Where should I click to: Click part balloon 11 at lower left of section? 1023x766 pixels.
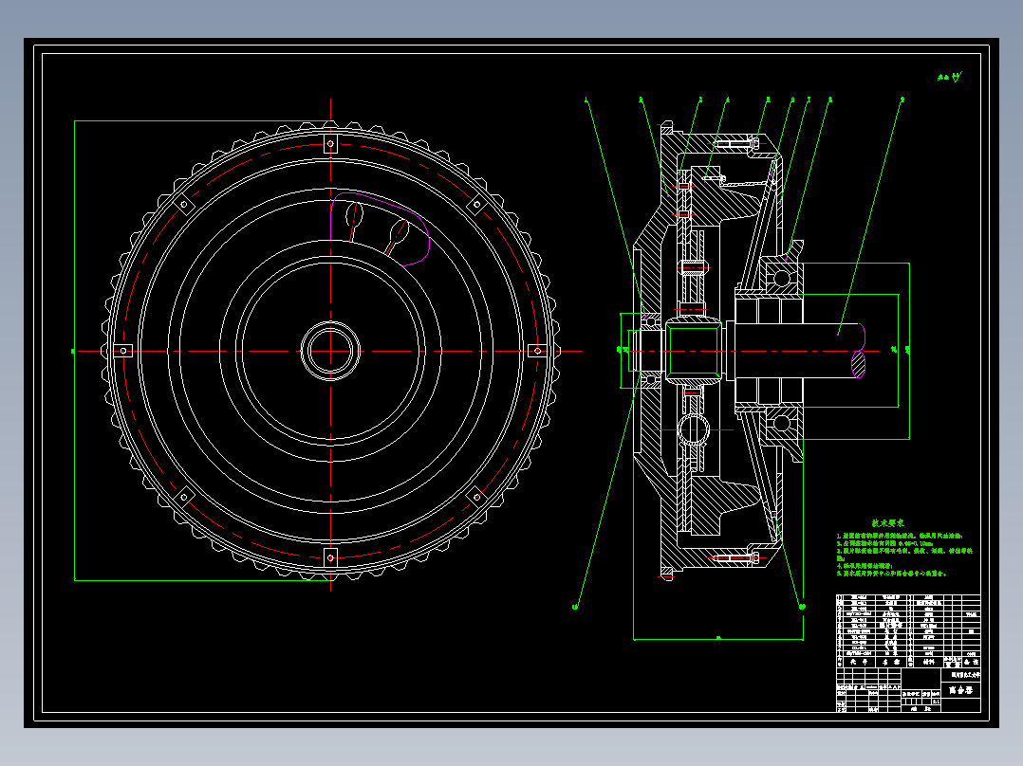pyautogui.click(x=575, y=607)
